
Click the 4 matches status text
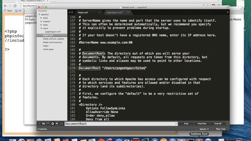pos(42,129)
